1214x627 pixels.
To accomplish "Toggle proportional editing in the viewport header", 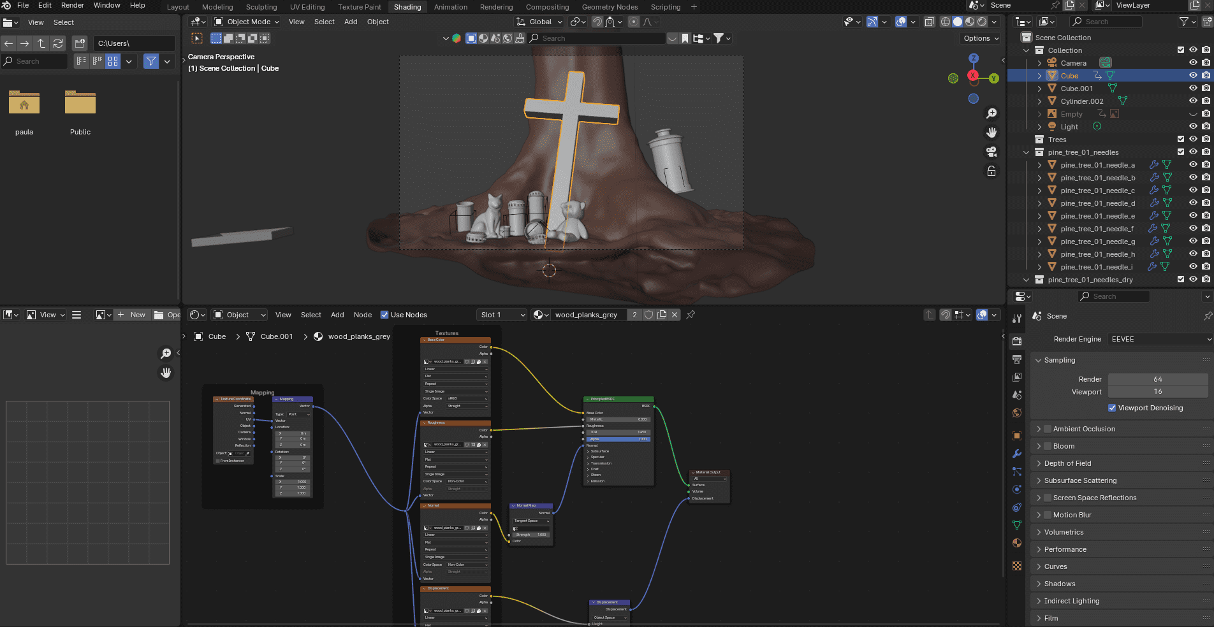I will (634, 22).
